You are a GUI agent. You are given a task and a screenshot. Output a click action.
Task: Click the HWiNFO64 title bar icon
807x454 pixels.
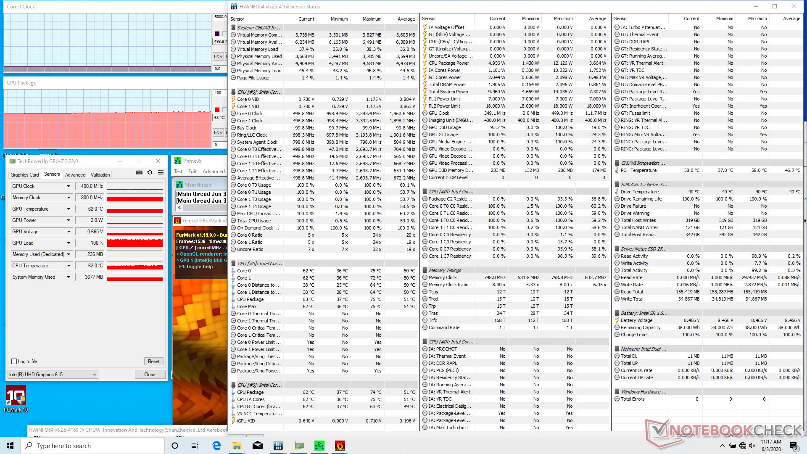coord(234,6)
